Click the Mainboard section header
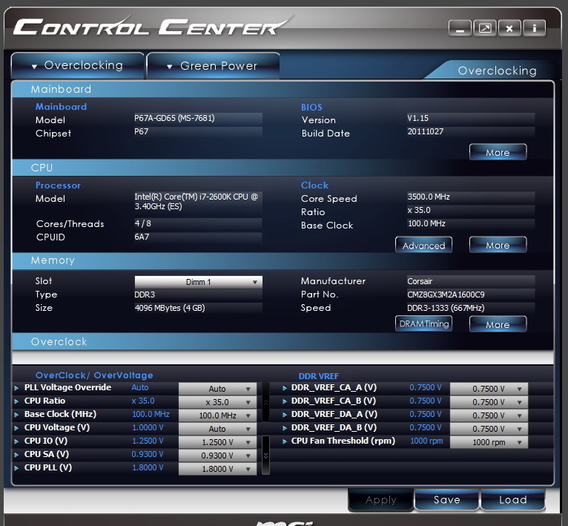568x526 pixels. coord(283,89)
